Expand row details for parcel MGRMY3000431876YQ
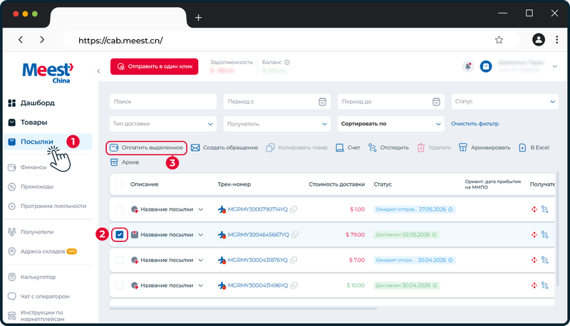570x326 pixels. click(x=201, y=261)
